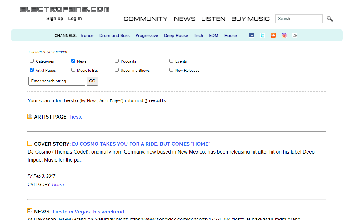Viewport: 354px width, 220px height.
Task: Click the icon beside ARTIST PAGE result
Action: pos(30,116)
